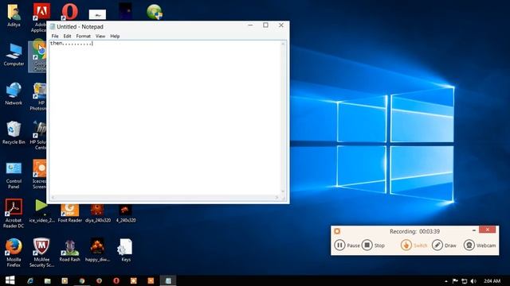
Task: Open Opera from the taskbar
Action: tap(116, 280)
